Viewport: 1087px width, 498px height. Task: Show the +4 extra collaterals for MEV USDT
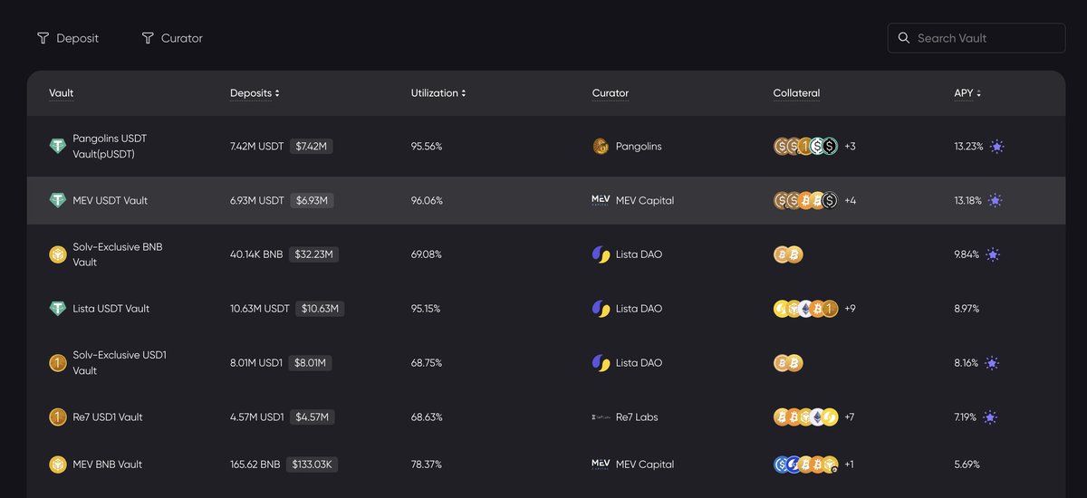[x=850, y=200]
